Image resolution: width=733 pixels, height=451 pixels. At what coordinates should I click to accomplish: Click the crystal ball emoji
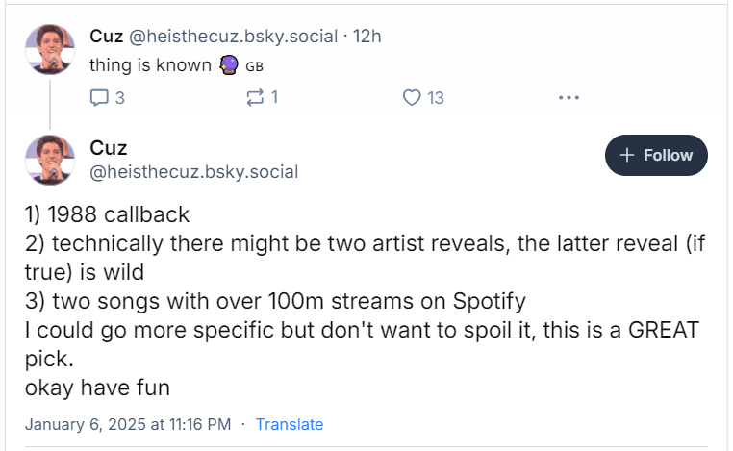(229, 65)
